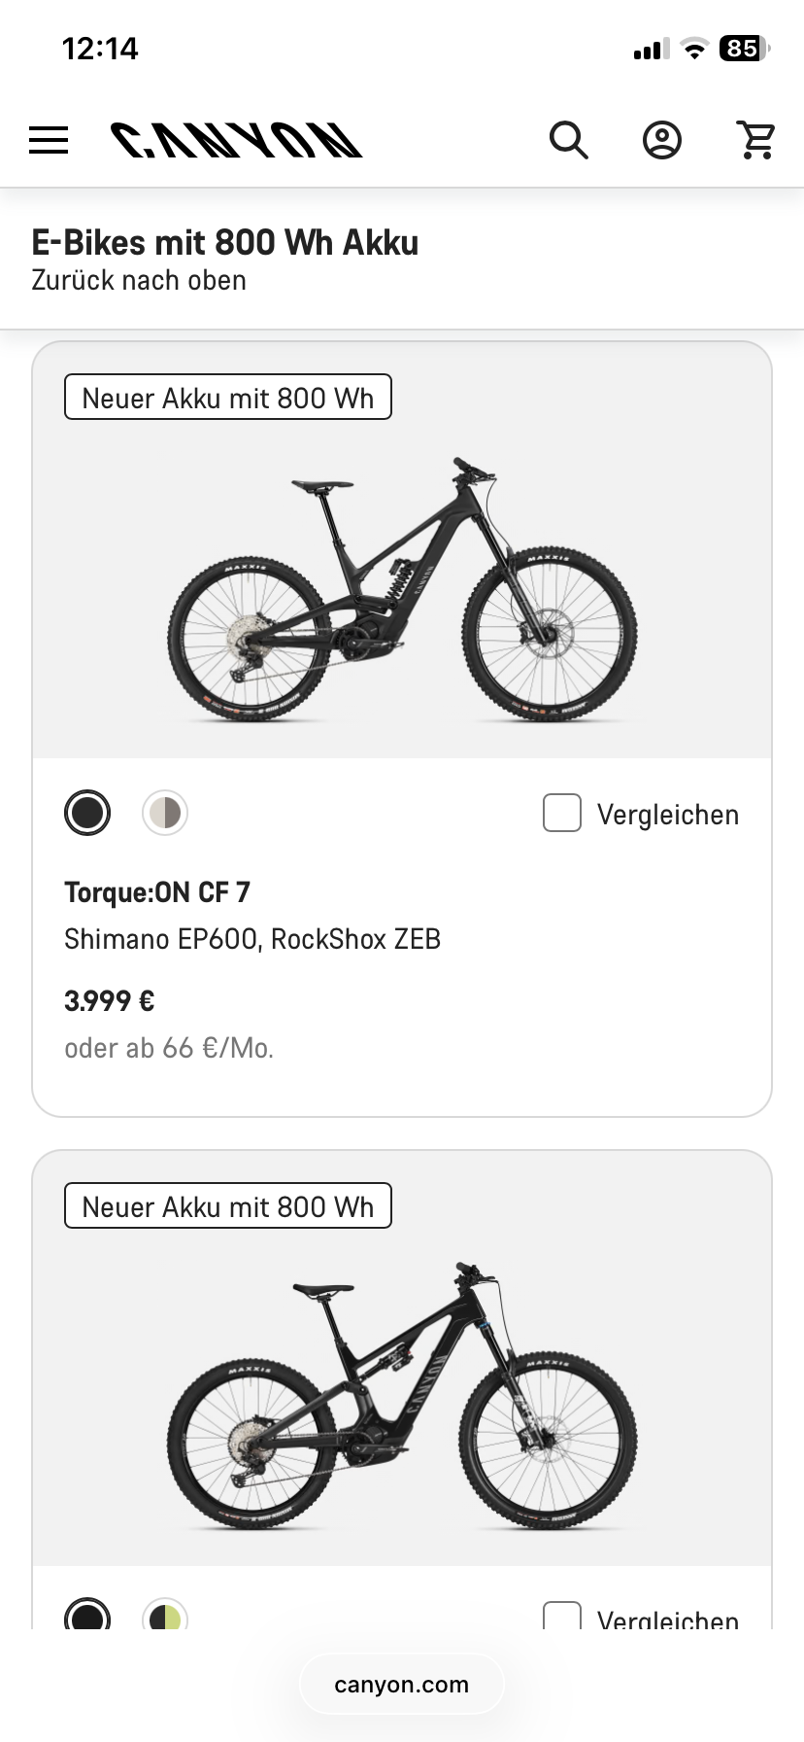Viewport: 804px width, 1742px height.
Task: Open the search magnifier icon
Action: 569,140
